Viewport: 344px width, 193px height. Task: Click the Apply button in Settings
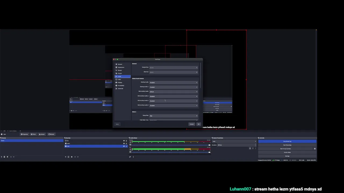(x=117, y=124)
